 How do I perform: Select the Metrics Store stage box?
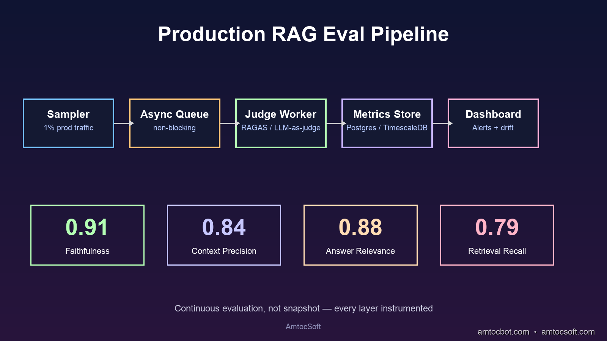pyautogui.click(x=387, y=123)
